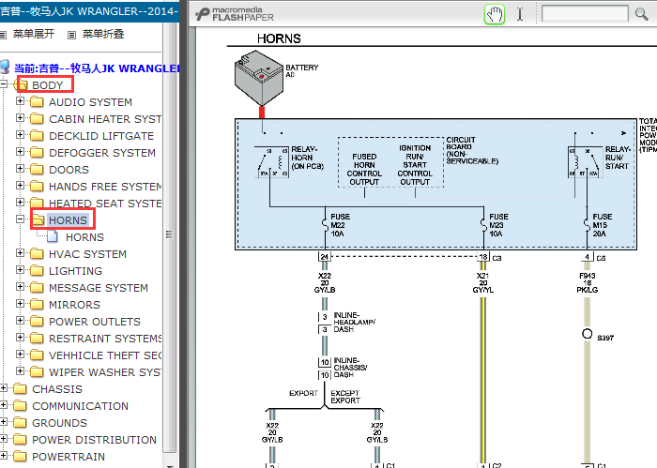
Task: Expand the GROUNDS folder
Action: point(4,421)
